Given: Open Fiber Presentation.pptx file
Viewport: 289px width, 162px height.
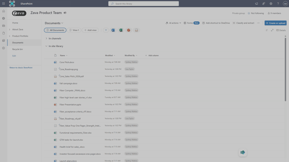Looking at the screenshot, I should pyautogui.click(x=70, y=105).
